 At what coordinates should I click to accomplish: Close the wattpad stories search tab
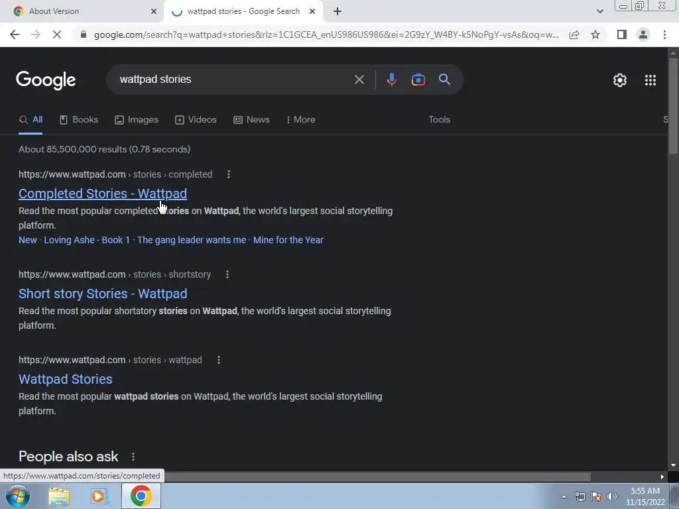coord(312,11)
